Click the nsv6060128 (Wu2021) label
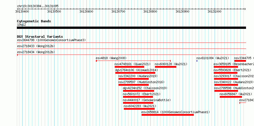 (x=171, y=64)
